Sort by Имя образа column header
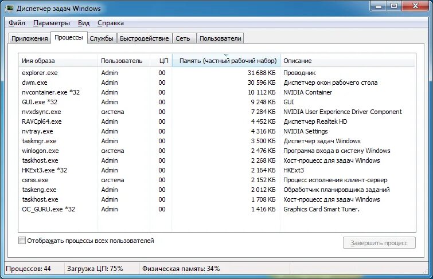This screenshot has height=279, width=433. click(x=58, y=61)
